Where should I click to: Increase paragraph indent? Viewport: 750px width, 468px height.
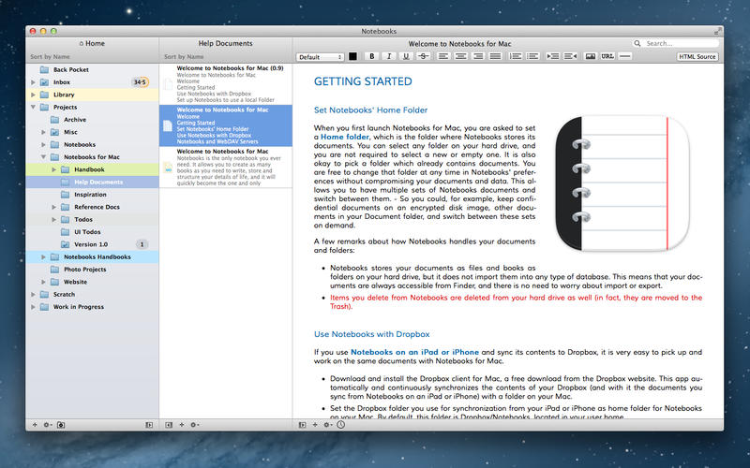coord(553,56)
